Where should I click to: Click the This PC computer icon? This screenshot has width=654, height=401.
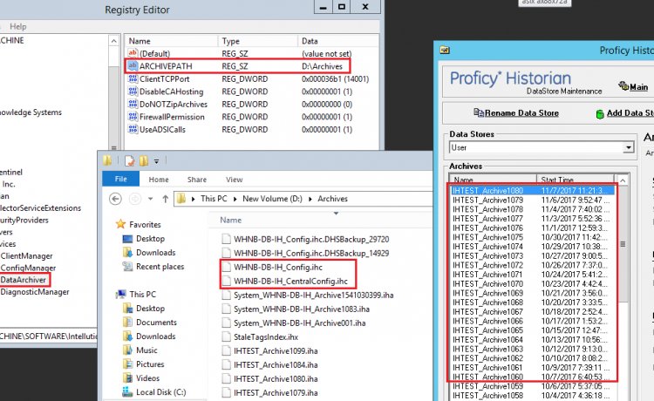(121, 295)
